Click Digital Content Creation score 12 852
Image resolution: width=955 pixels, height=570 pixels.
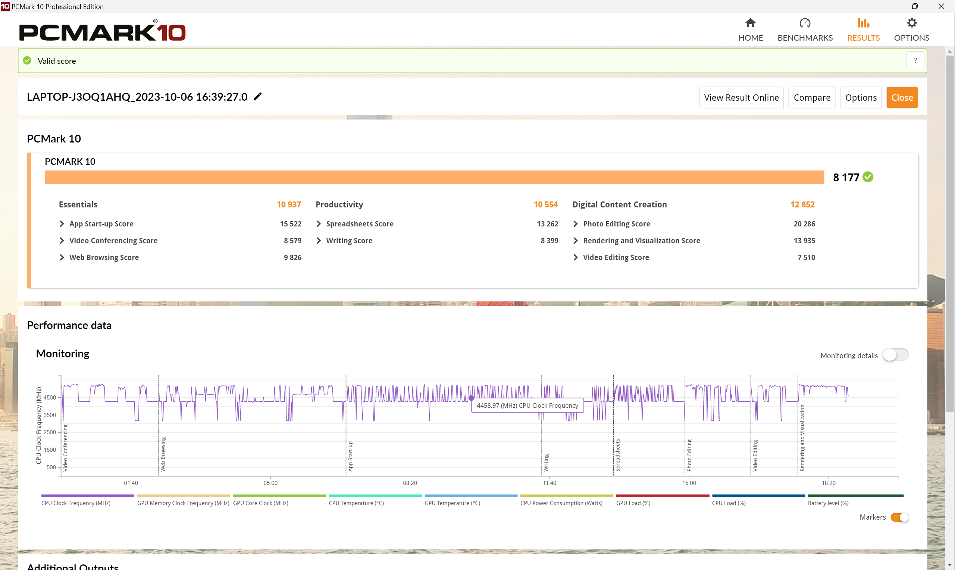[802, 205]
